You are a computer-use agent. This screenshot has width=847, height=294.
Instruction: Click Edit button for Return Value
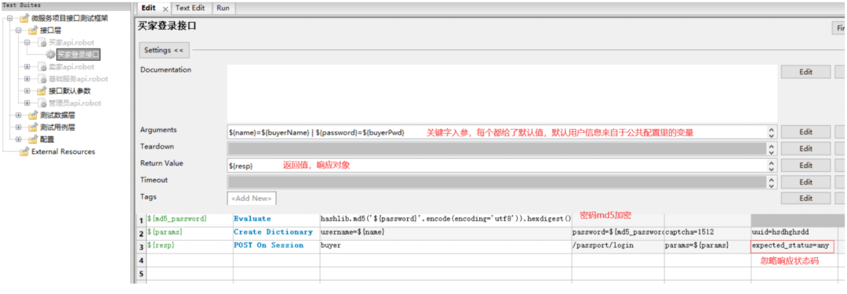pos(805,165)
